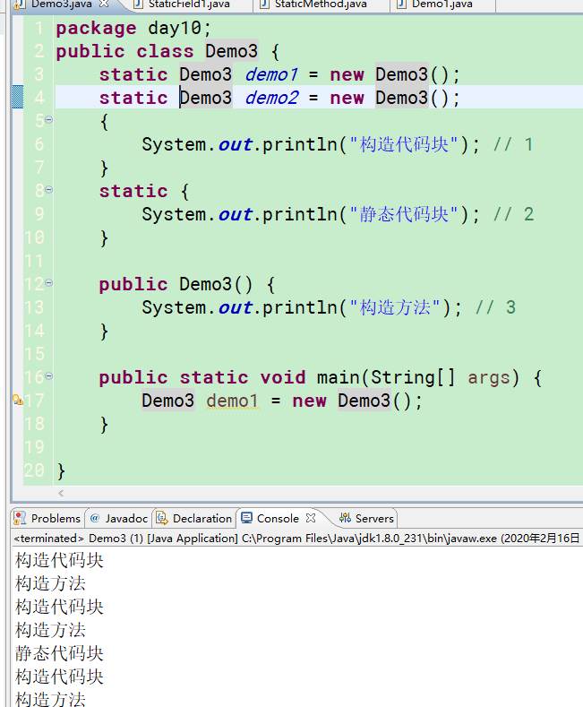
Task: Click the StaticField1.java file icon
Action: (x=139, y=4)
